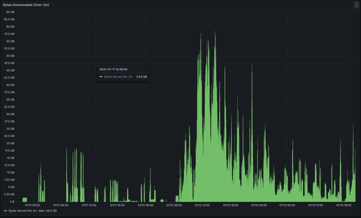
Task: Click the '07/12 12:00' x-axis label
Action: click(x=202, y=205)
